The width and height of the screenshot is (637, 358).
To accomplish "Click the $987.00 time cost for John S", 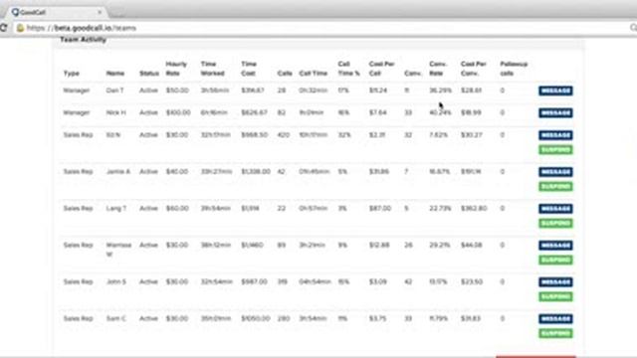I will (x=254, y=281).
